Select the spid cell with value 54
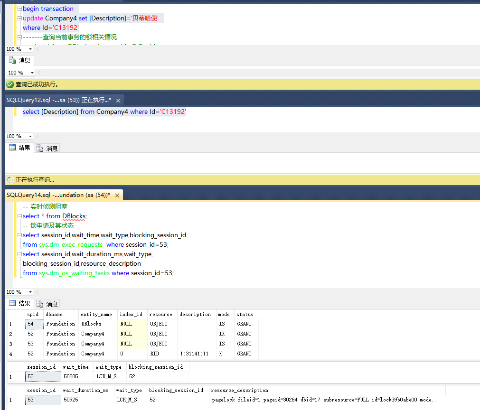The width and height of the screenshot is (480, 410). pyautogui.click(x=34, y=324)
